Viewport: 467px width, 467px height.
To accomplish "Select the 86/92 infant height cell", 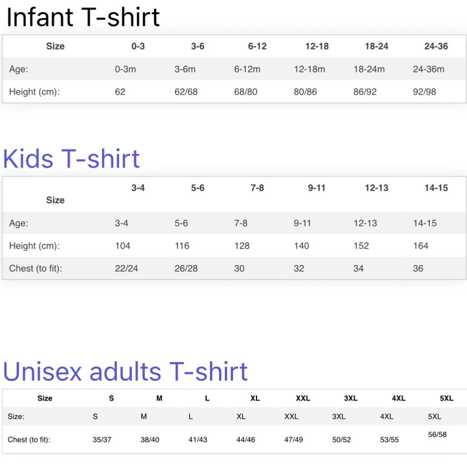I will (365, 92).
